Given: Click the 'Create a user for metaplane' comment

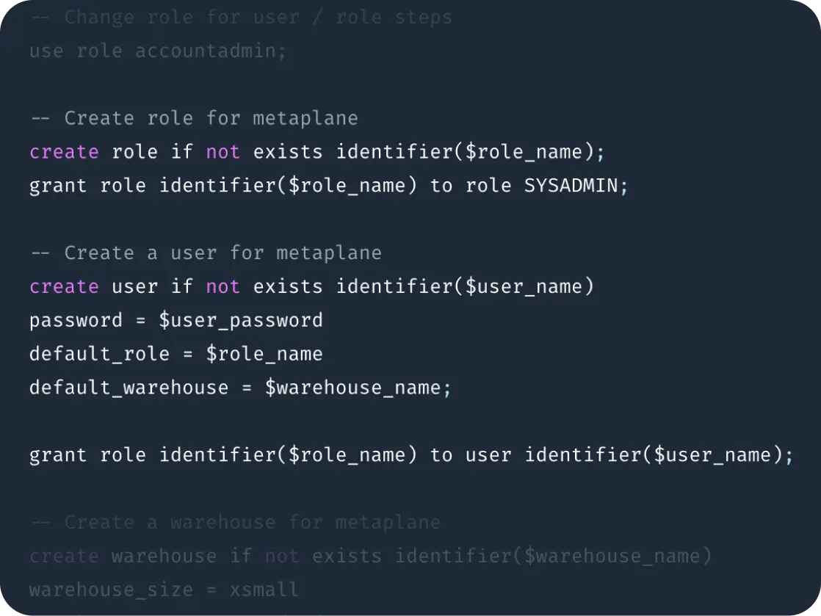Looking at the screenshot, I should tap(206, 253).
